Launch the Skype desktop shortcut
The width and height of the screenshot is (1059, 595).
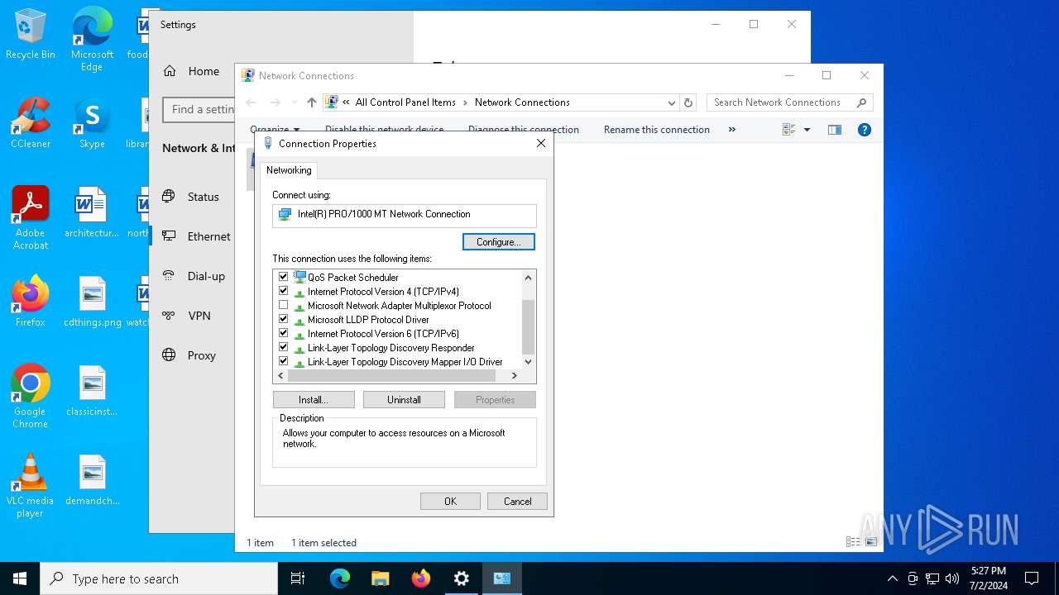(92, 123)
